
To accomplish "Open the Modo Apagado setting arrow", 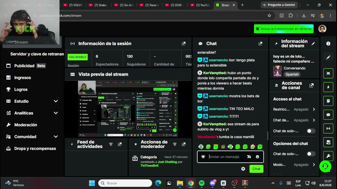I will coord(314,165).
